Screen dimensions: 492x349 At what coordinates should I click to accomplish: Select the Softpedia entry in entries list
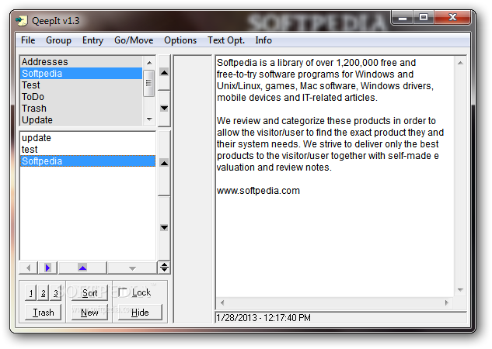(x=88, y=161)
